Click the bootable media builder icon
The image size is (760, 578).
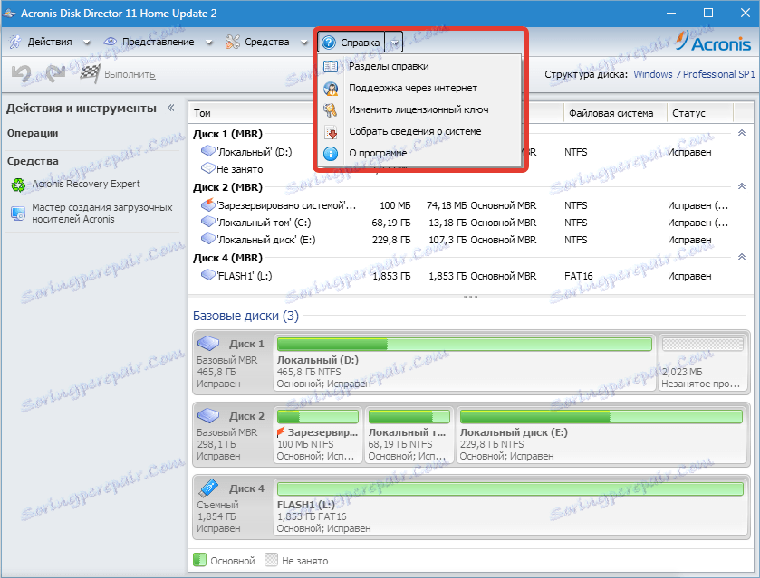pos(18,213)
